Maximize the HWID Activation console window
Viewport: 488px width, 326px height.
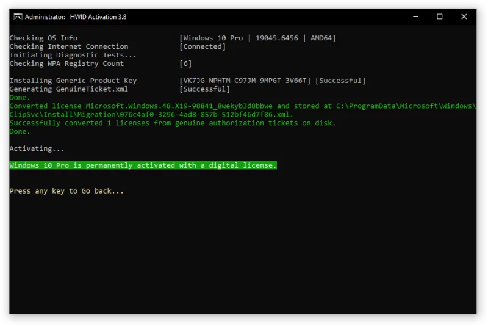[440, 16]
